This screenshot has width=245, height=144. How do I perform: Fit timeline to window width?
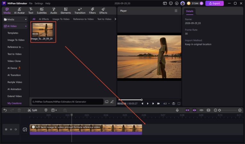click(208, 110)
